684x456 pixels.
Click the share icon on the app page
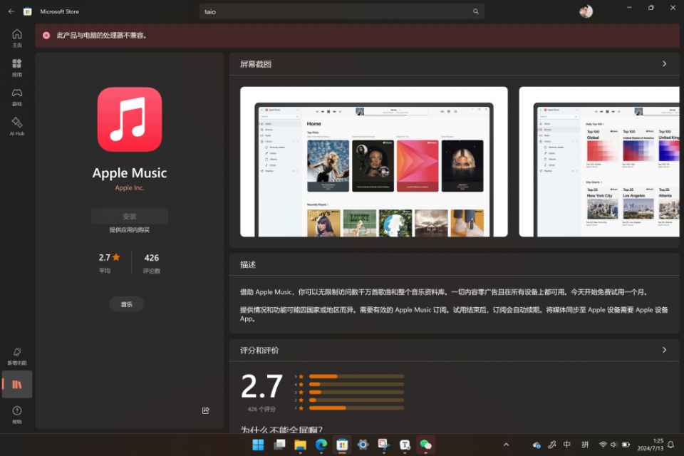click(206, 410)
